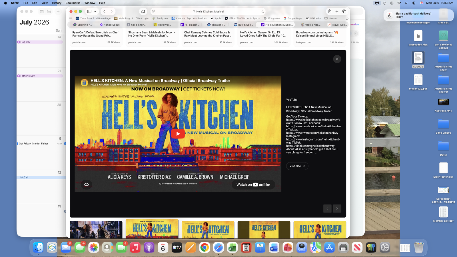457x257 pixels.
Task: Open App Store from the Dock
Action: pyautogui.click(x=329, y=248)
